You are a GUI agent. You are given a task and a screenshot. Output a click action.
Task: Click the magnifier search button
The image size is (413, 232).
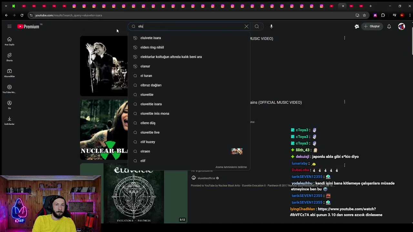(257, 26)
